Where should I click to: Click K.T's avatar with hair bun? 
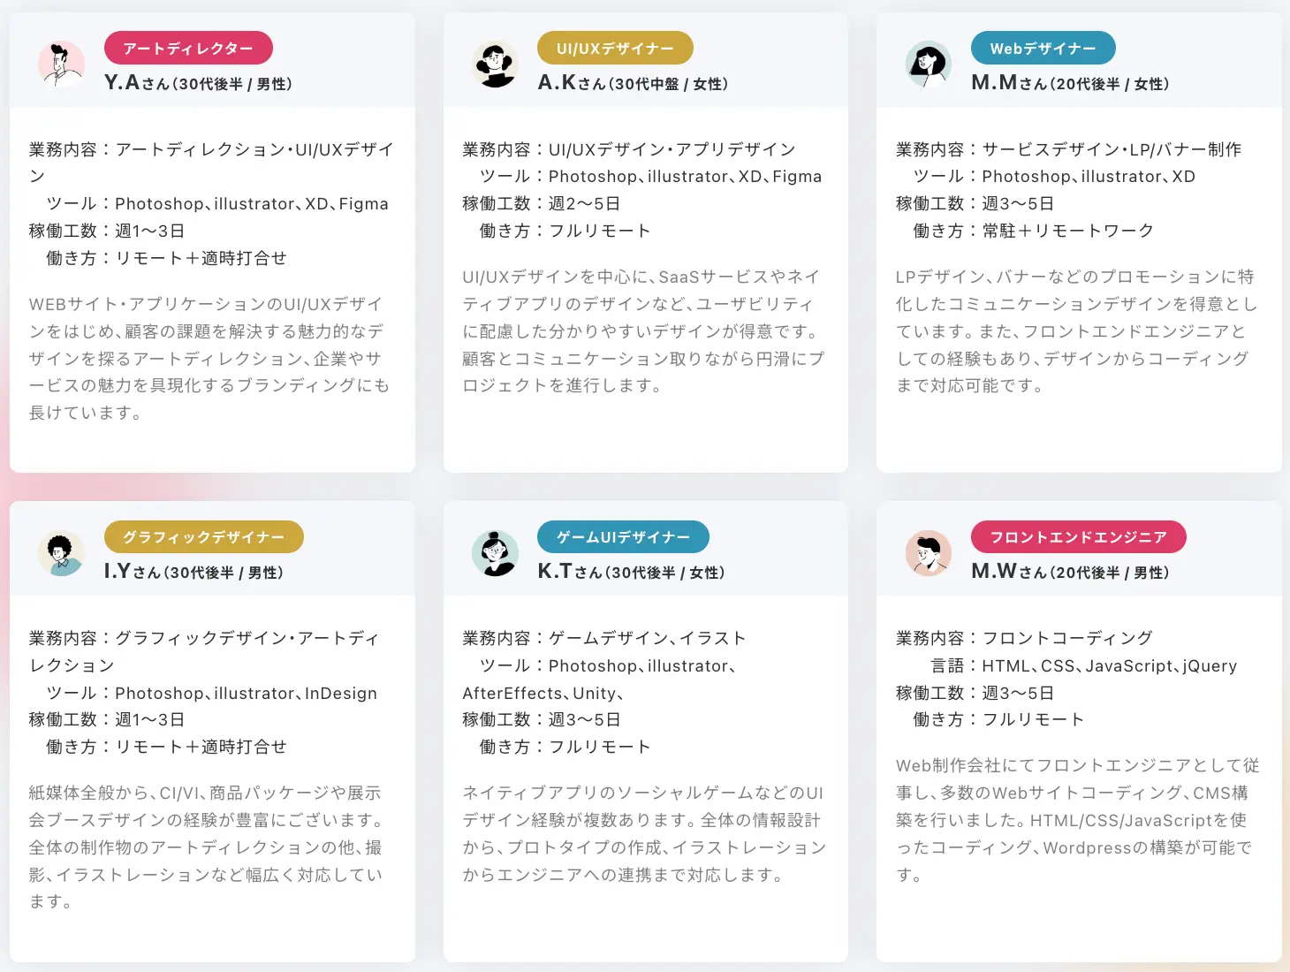coord(495,553)
